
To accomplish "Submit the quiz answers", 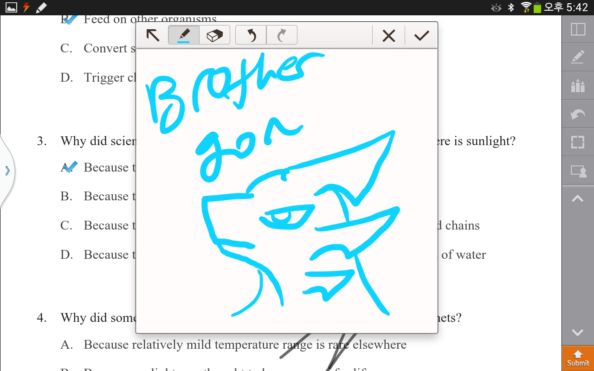I will pos(578,358).
